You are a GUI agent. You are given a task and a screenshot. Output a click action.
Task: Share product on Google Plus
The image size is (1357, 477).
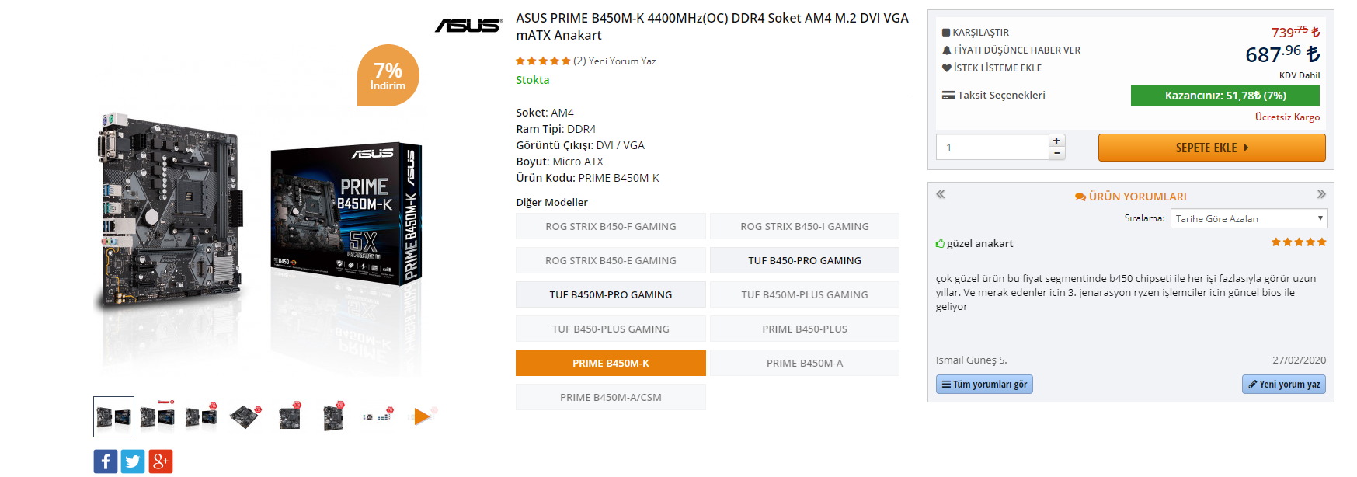[161, 461]
